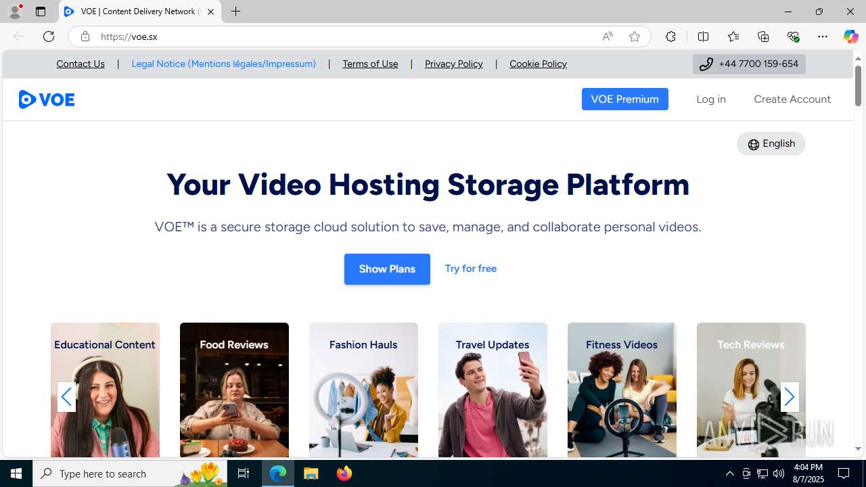Open the Contact Us link
This screenshot has height=487, width=866.
81,64
